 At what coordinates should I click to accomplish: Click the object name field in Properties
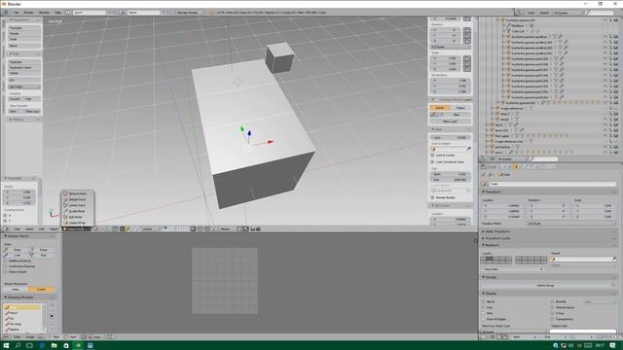552,184
